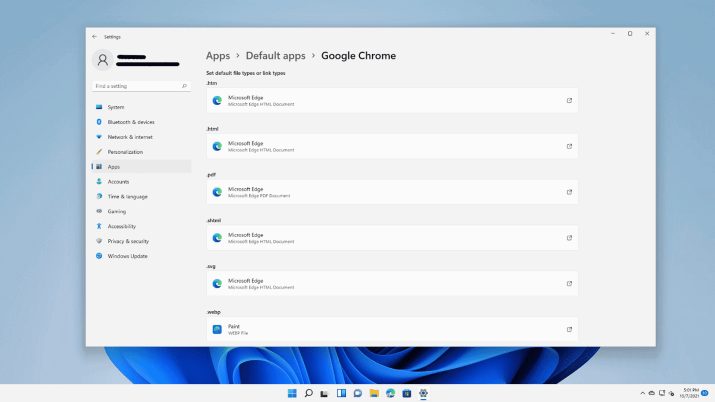Screen dimensions: 715x402
Task: Change default app for .htm
Action: coord(392,100)
